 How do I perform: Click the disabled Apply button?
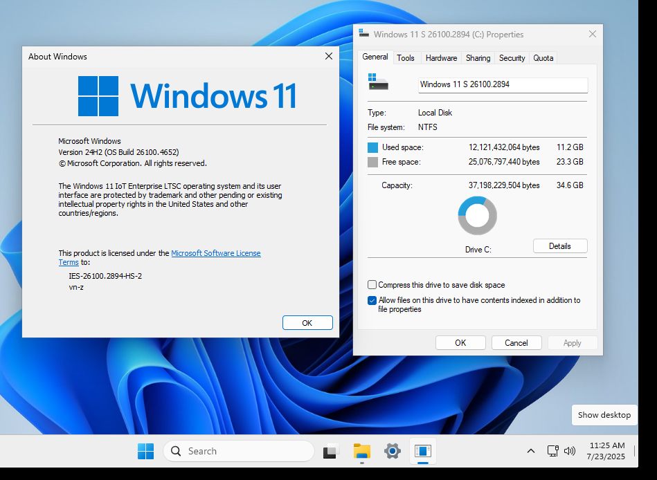[572, 343]
